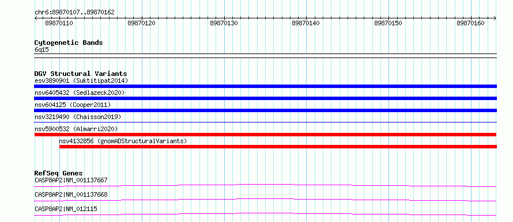Click the 6q15 band label
The height and width of the screenshot is (222, 513).
[x=42, y=50]
